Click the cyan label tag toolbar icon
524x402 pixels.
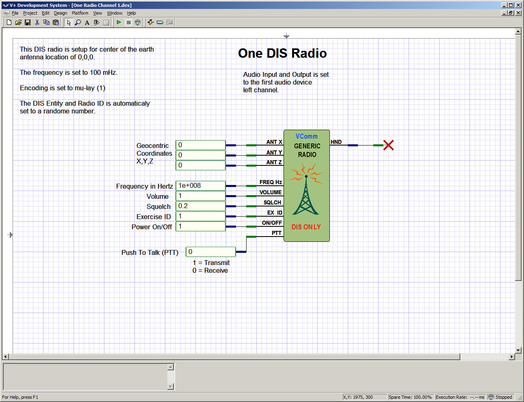click(160, 22)
